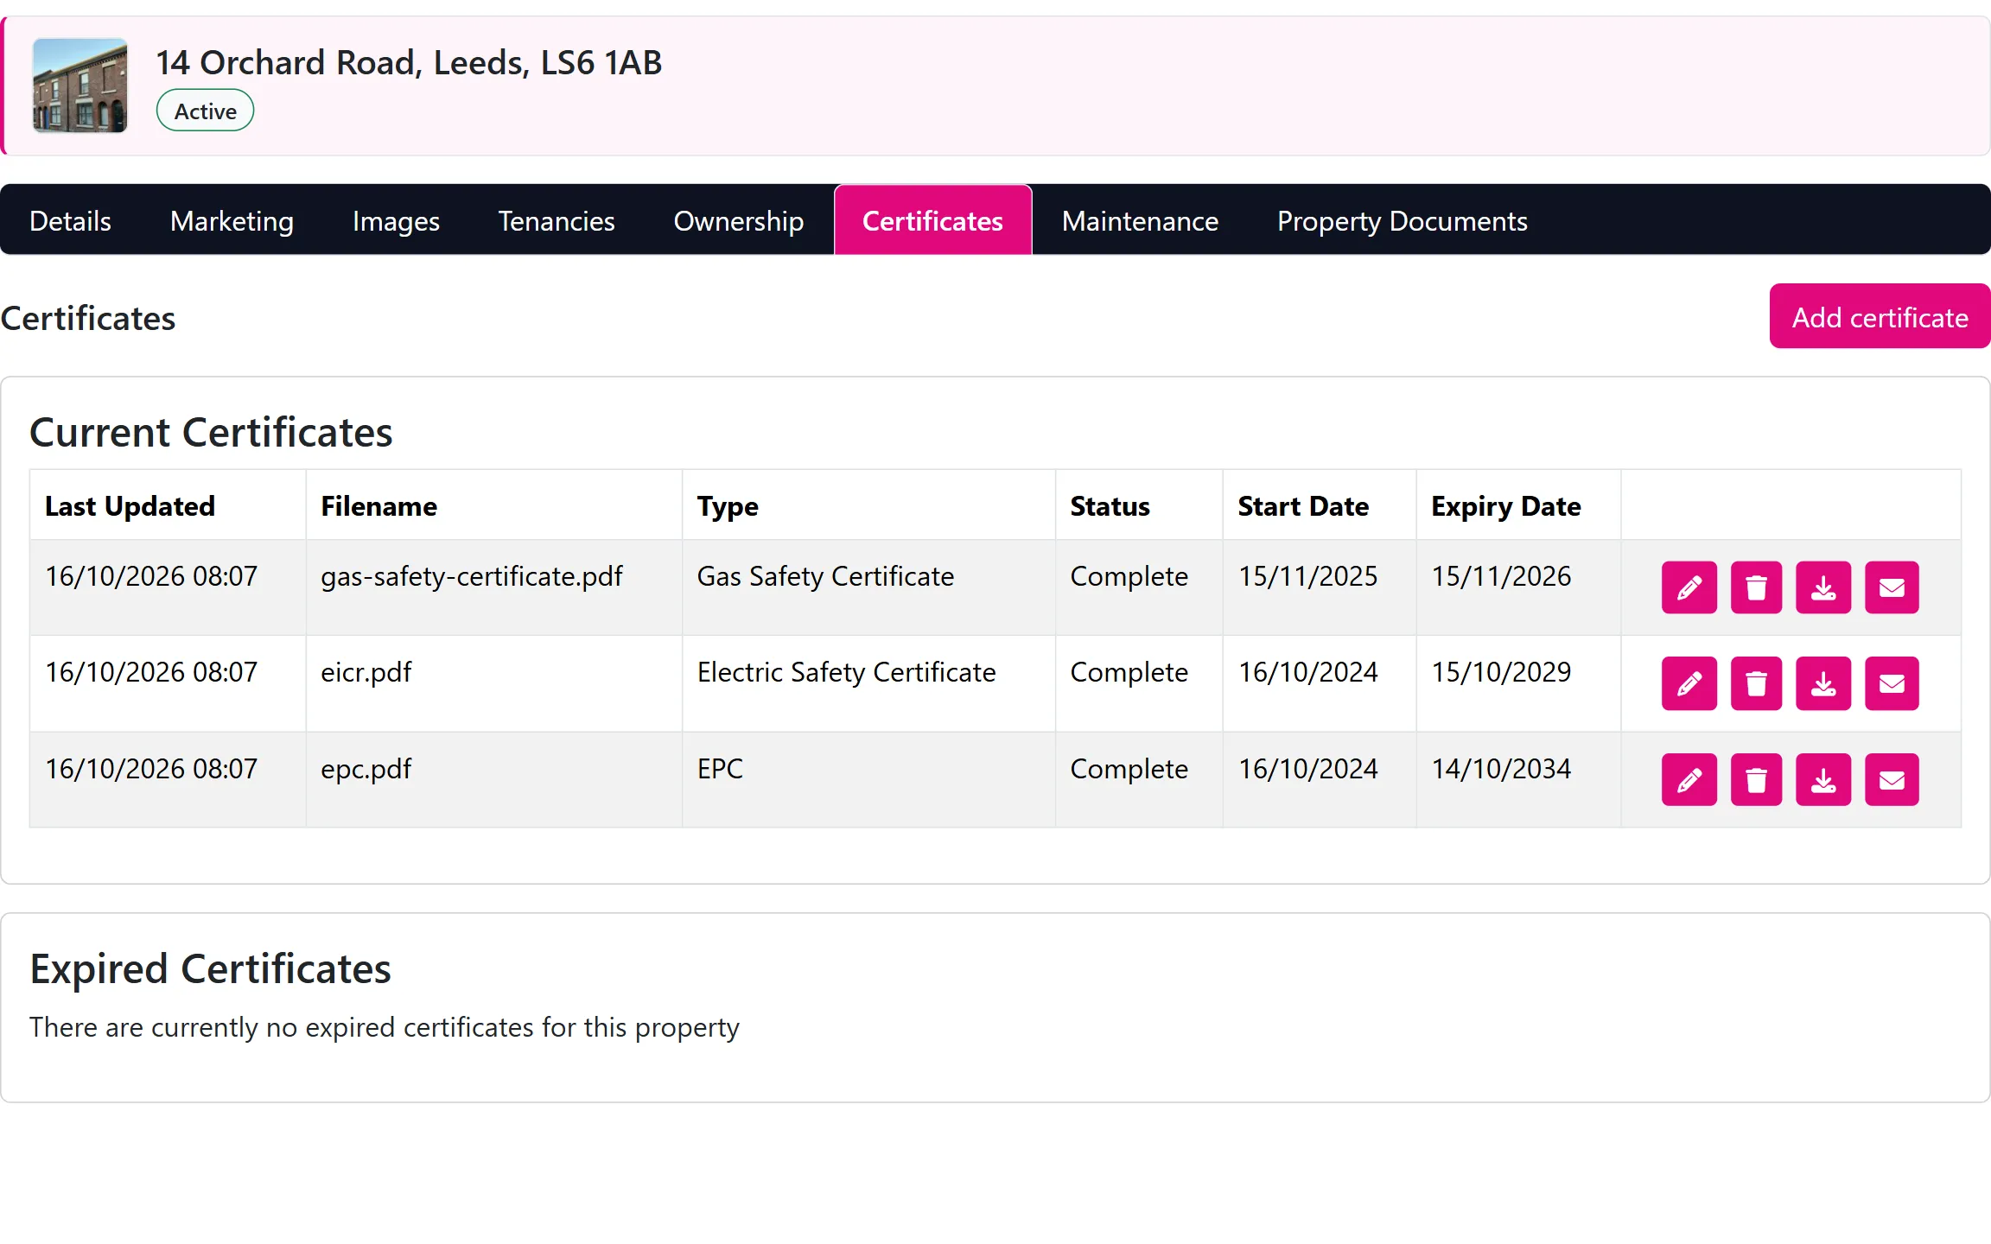Screen dimensions: 1991x1244
Task: Click the 15/11/2026 expiry date
Action: point(1501,576)
